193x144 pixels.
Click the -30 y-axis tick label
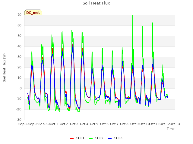pos(19,120)
